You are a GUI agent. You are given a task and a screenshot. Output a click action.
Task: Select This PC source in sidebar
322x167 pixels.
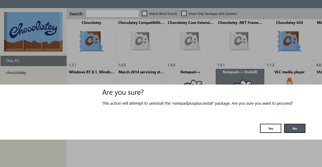point(33,61)
